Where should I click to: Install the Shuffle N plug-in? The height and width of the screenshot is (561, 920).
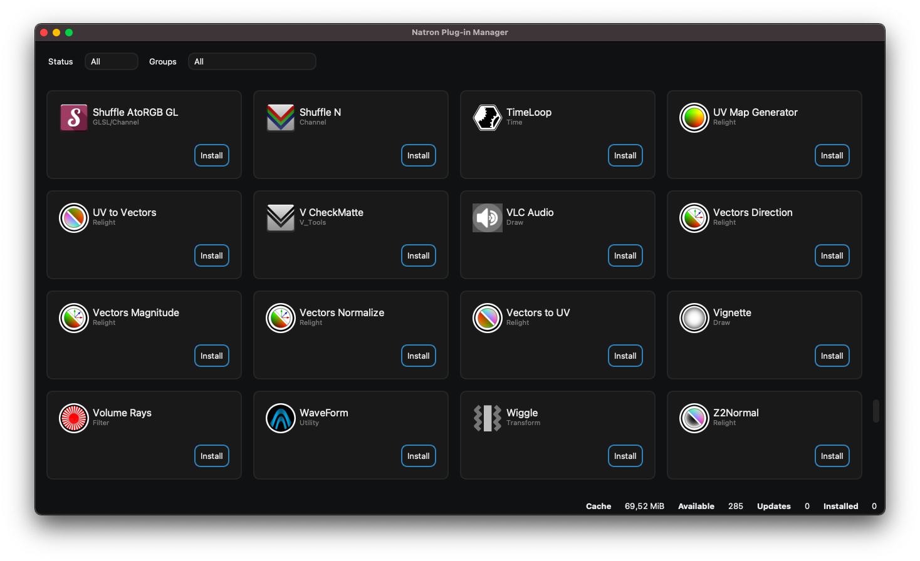tap(419, 155)
